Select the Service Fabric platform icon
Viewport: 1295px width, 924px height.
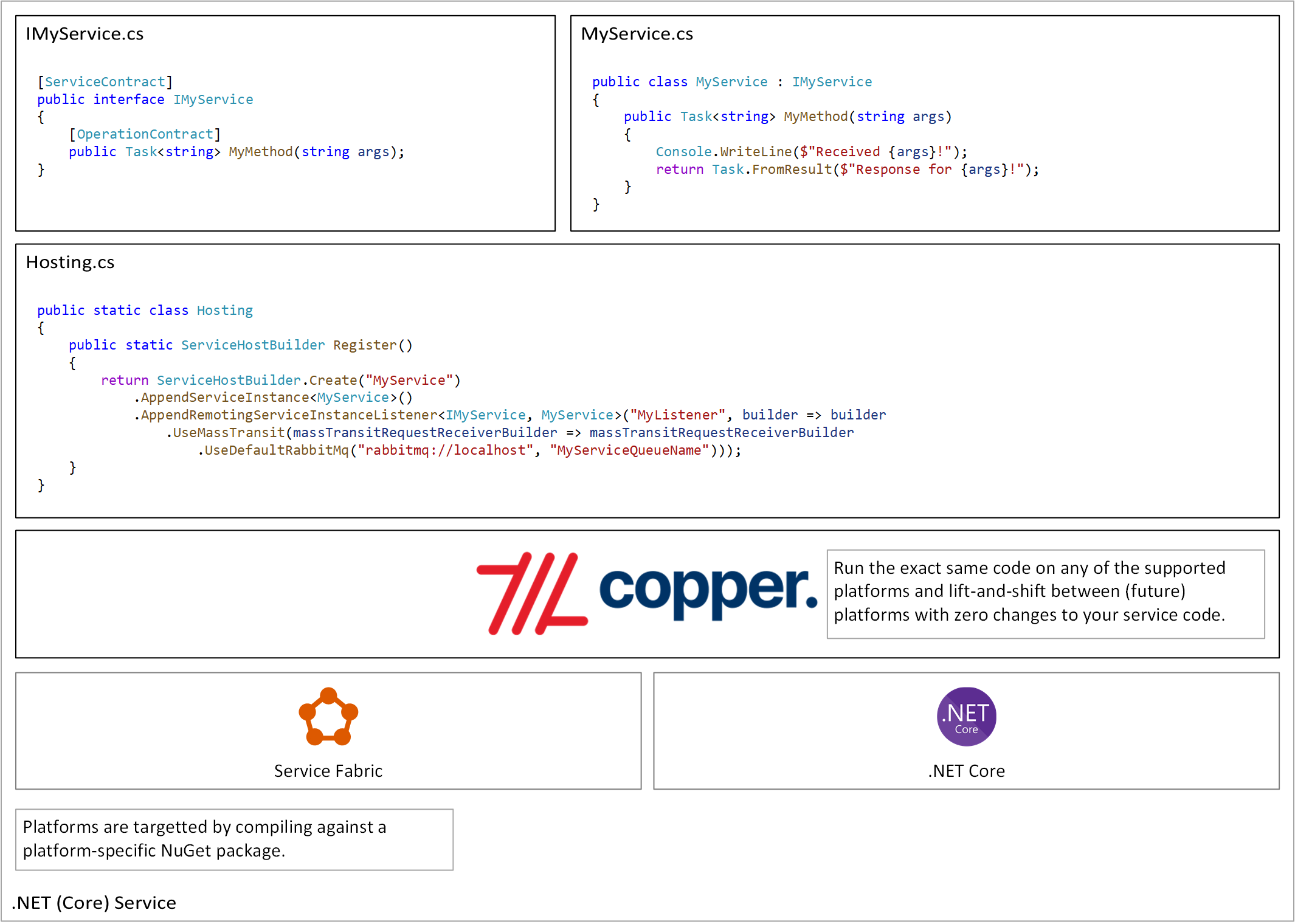[329, 720]
